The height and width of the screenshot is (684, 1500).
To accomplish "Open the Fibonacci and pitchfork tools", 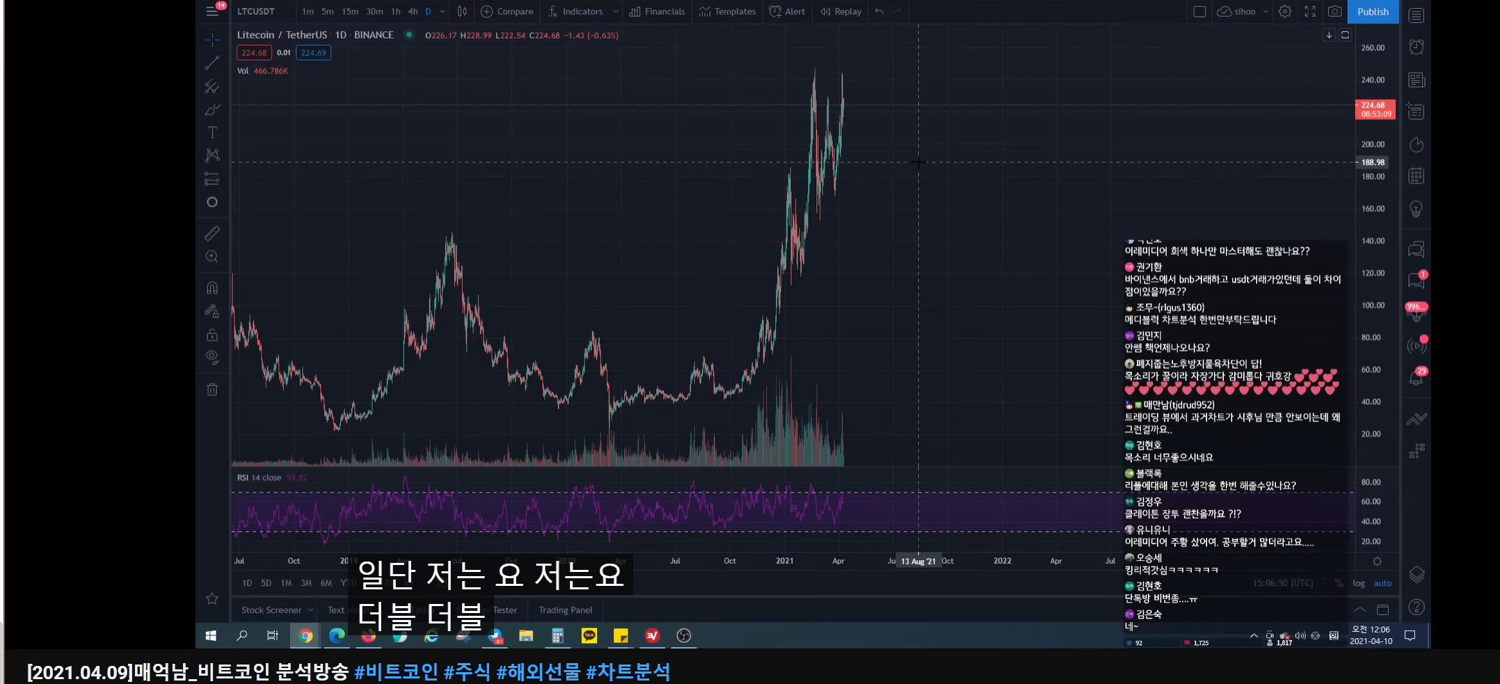I will [x=212, y=86].
